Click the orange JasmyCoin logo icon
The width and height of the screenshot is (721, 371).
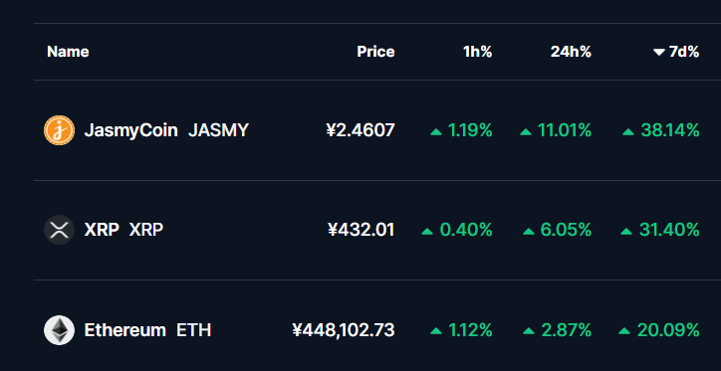[59, 130]
